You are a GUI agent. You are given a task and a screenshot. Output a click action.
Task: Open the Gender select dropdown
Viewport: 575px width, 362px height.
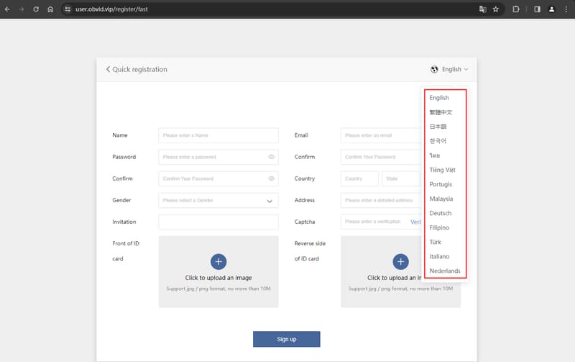[218, 201]
